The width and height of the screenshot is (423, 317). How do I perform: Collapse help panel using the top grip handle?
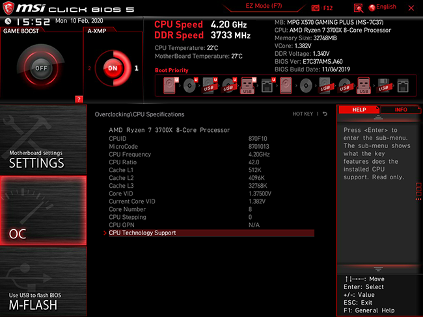click(x=378, y=117)
